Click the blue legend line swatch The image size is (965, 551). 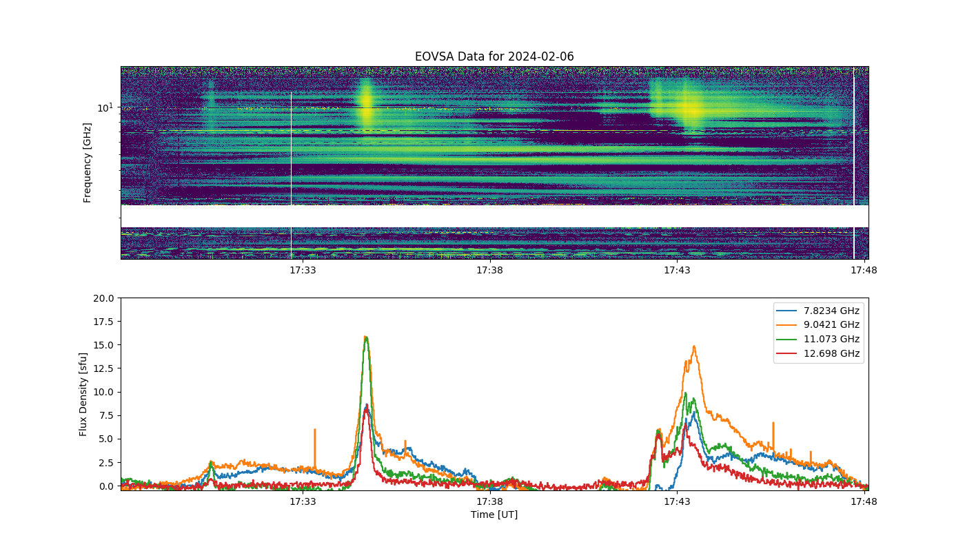click(x=788, y=311)
